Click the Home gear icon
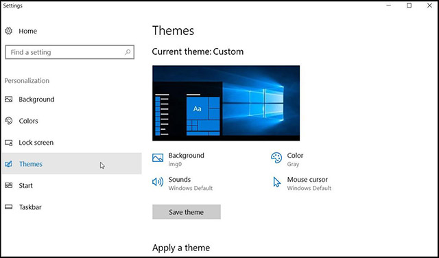Image resolution: width=439 pixels, height=258 pixels. pyautogui.click(x=9, y=31)
